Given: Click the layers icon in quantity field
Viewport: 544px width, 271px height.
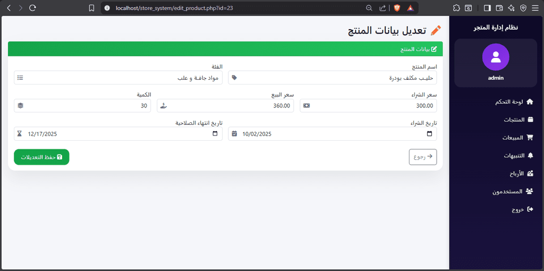Looking at the screenshot, I should coord(21,106).
